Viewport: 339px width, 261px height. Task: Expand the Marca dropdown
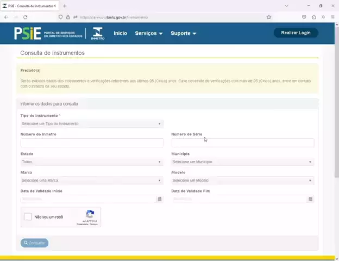pos(91,181)
